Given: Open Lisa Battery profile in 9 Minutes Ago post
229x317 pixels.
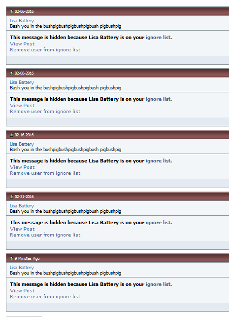Looking at the screenshot, I should coord(22,268).
